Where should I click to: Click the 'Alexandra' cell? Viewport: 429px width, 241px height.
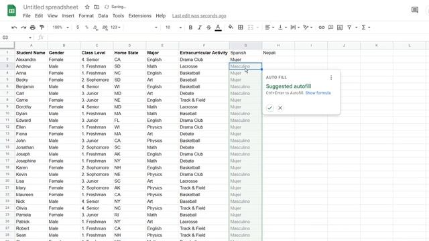point(32,60)
